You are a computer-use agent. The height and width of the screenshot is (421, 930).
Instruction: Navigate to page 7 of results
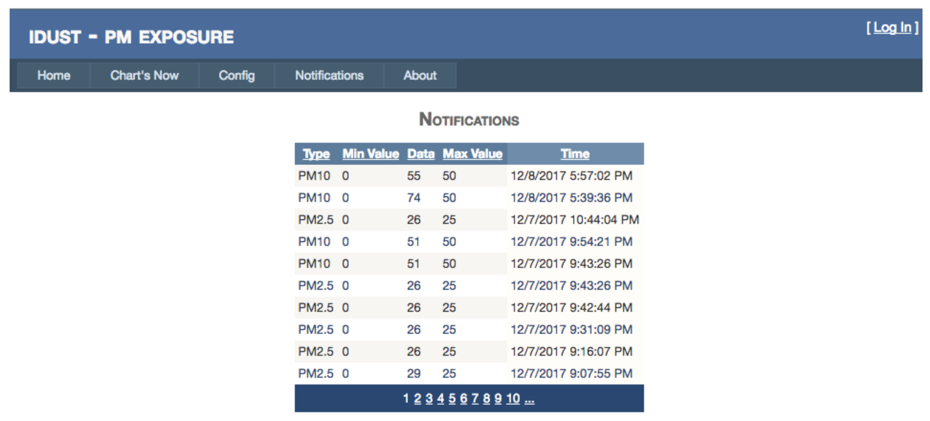click(475, 399)
